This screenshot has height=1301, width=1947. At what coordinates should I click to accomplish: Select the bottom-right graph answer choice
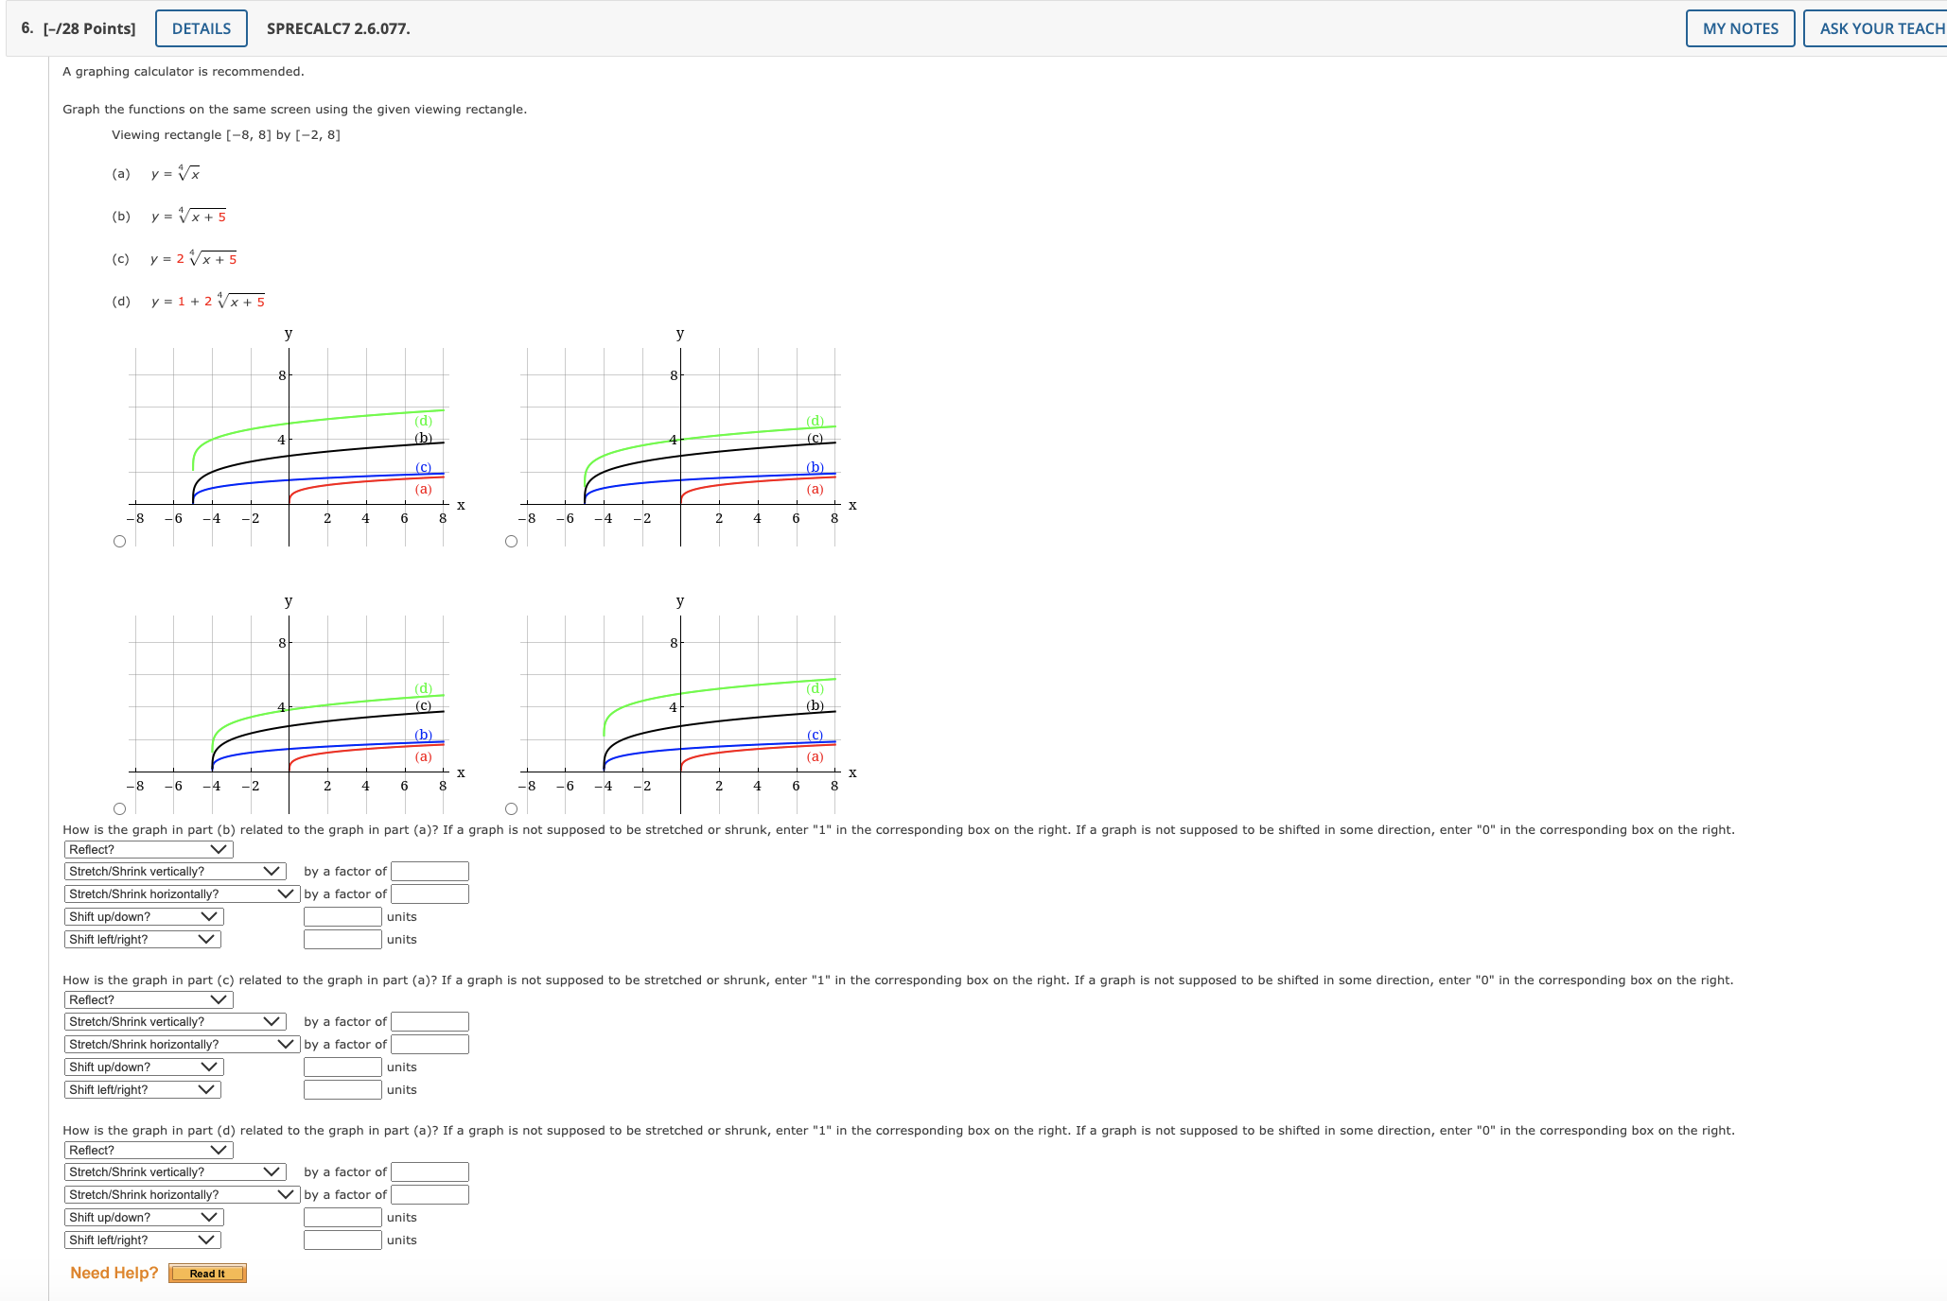[x=510, y=807]
